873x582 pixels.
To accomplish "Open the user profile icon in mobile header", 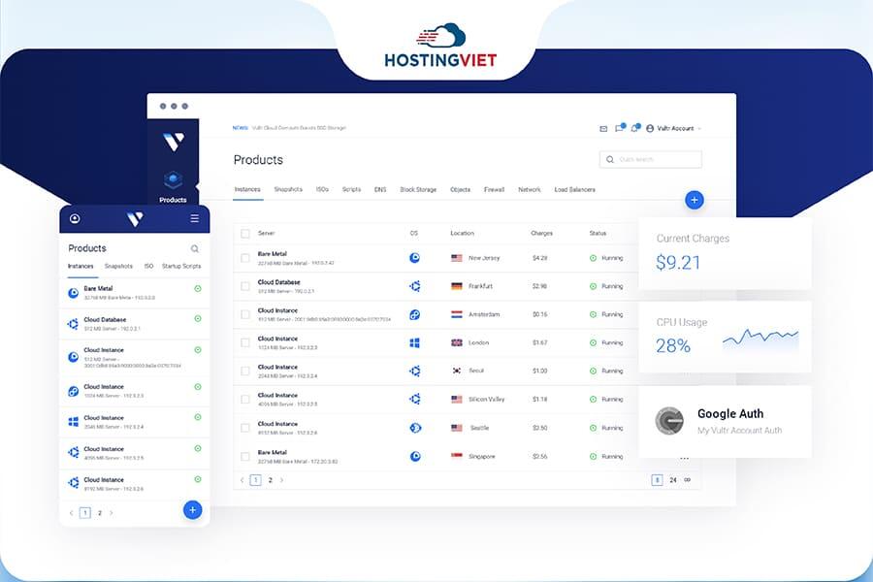I will click(75, 218).
